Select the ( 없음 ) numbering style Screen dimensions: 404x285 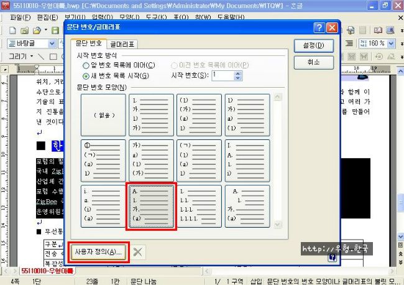(x=103, y=115)
